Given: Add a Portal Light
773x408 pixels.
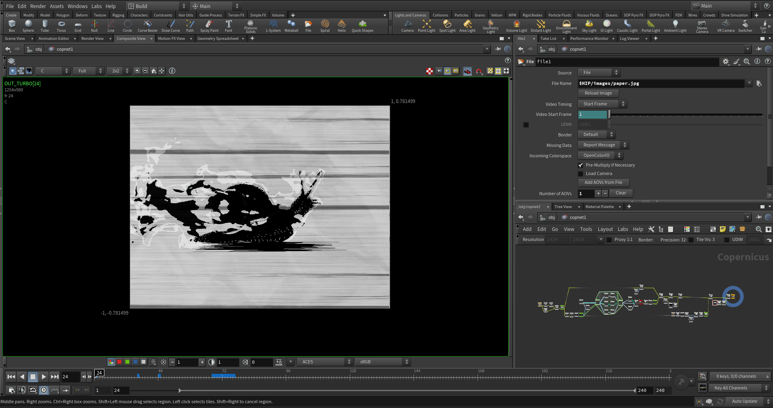Looking at the screenshot, I should click(651, 26).
